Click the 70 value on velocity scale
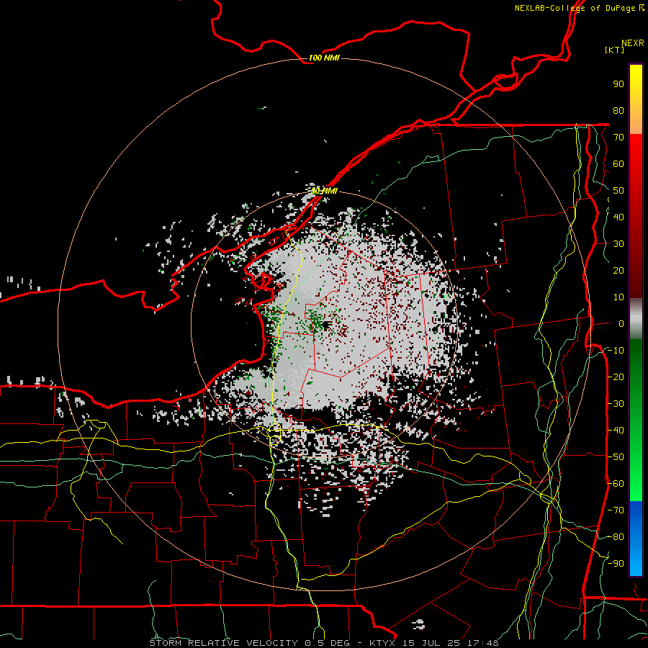The image size is (648, 648). [x=618, y=138]
